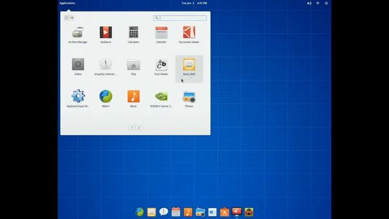Open the Files home folder app
Viewport: 389px width, 219px height.
134,67
